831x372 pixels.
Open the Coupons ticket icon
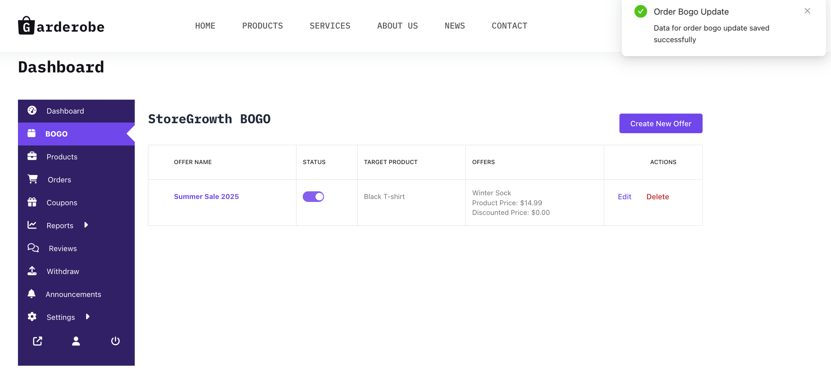(x=32, y=202)
